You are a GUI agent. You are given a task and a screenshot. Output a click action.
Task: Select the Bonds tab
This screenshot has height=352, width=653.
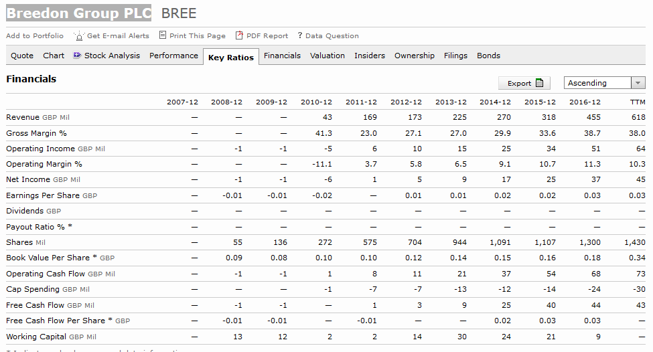[x=488, y=56]
